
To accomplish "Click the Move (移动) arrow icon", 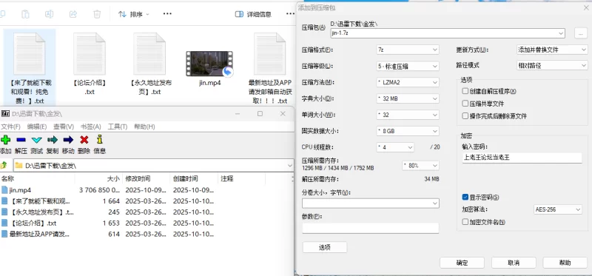I will pyautogui.click(x=68, y=140).
